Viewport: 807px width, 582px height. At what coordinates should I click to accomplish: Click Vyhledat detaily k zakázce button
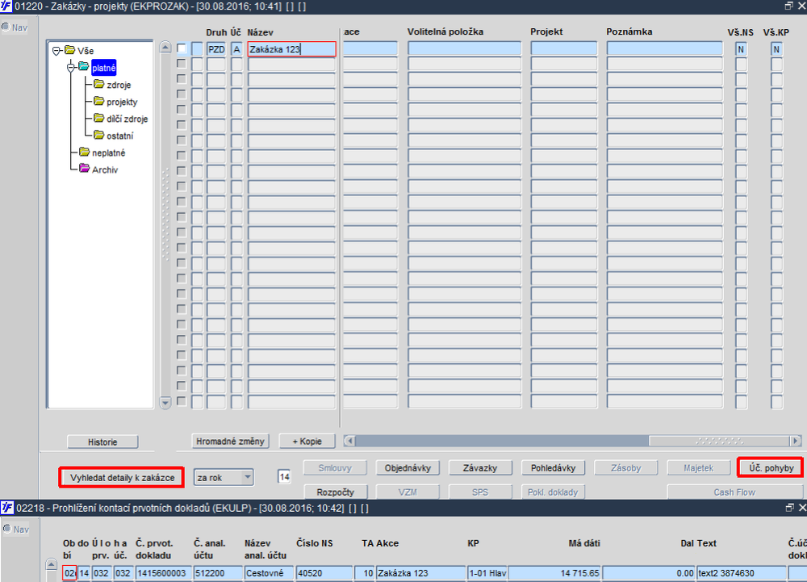[122, 478]
